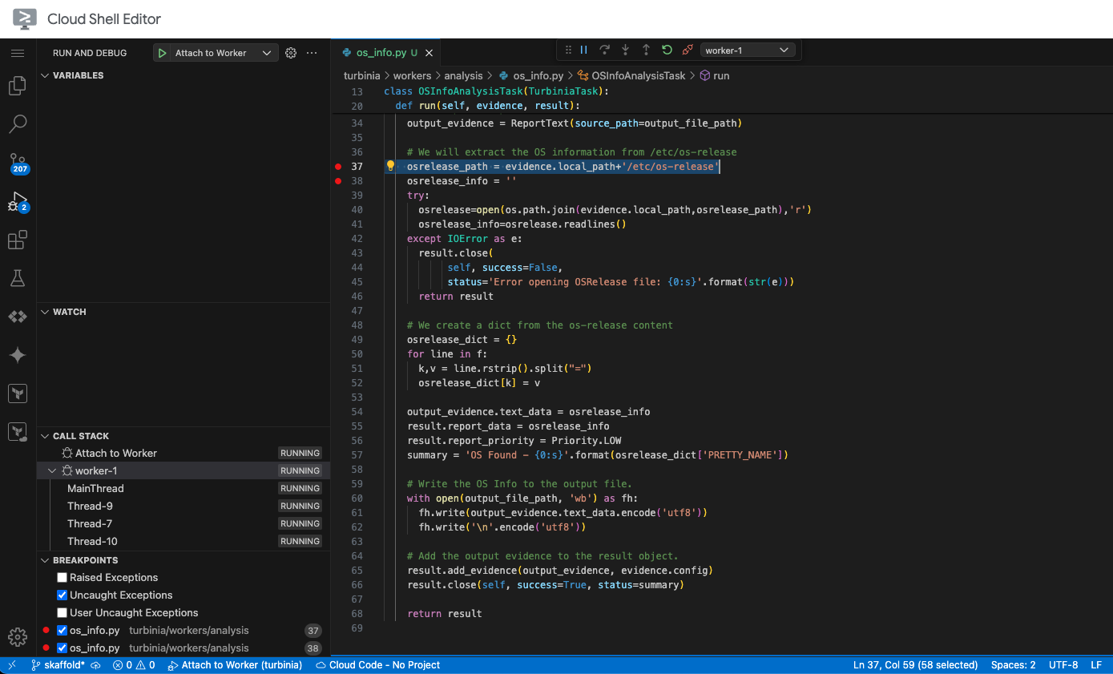1113x674 pixels.
Task: Open Source Control view with 207 badge
Action: coord(18,163)
